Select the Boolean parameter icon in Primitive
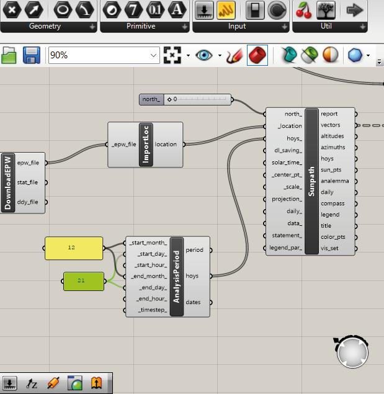This screenshot has height=394, width=384. click(x=112, y=10)
